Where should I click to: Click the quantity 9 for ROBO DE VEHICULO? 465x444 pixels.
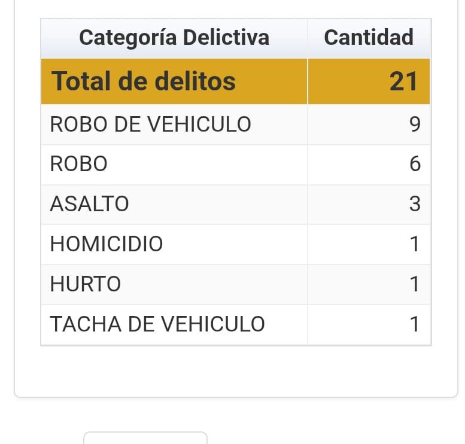(x=415, y=124)
